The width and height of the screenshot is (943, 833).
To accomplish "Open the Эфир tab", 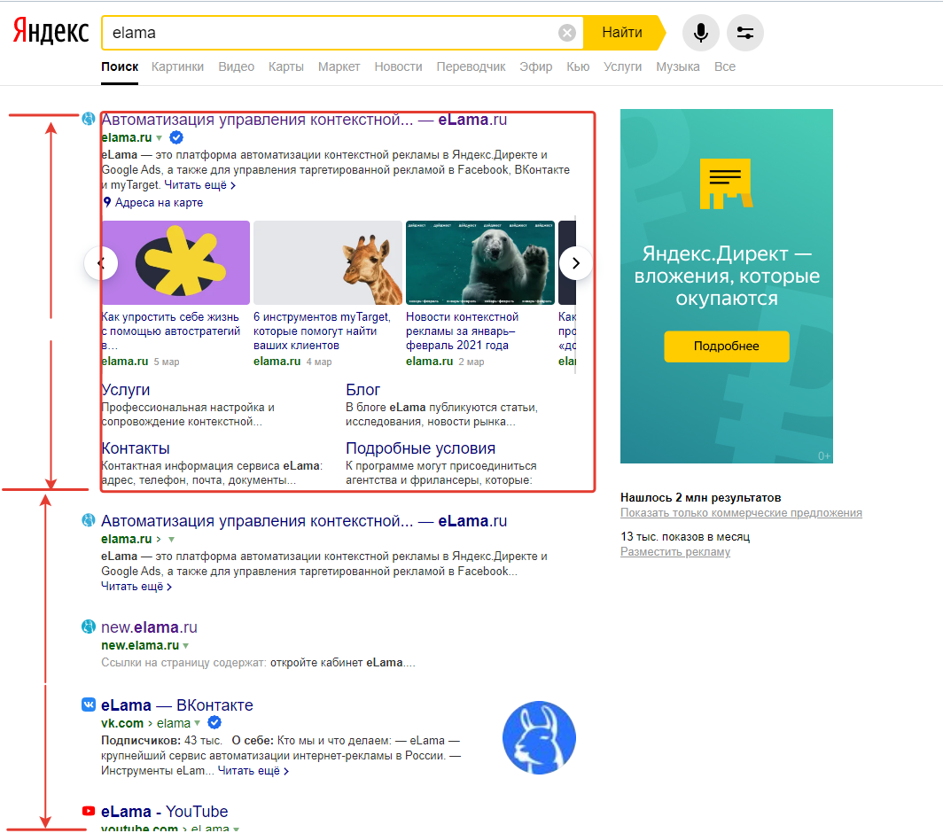I will (536, 66).
